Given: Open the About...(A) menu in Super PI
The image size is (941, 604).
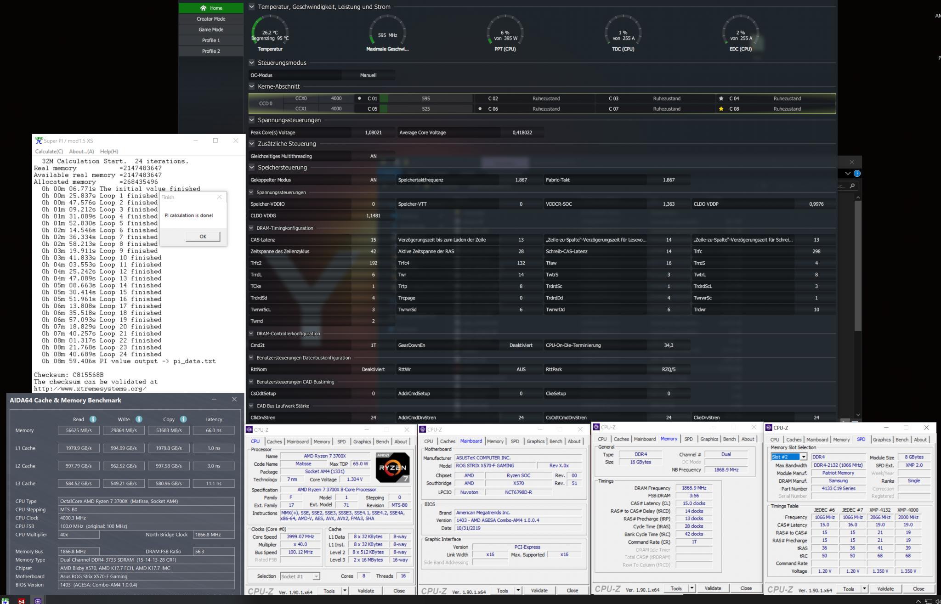Looking at the screenshot, I should pos(81,152).
